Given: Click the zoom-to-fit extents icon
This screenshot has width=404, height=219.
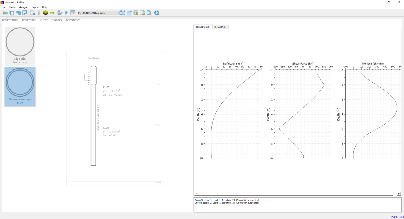Looking at the screenshot, I should (x=123, y=13).
